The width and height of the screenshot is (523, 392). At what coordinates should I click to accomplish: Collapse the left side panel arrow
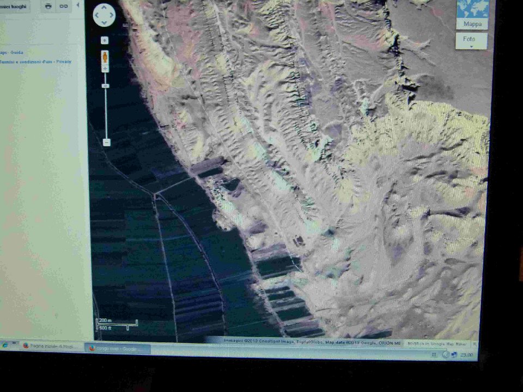coord(78,5)
